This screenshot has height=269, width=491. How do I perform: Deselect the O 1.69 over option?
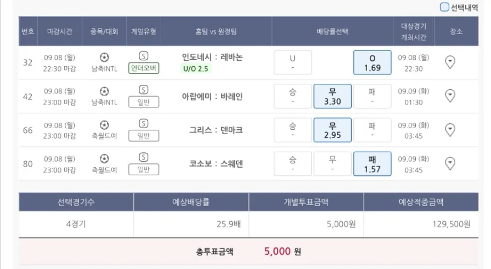[372, 62]
